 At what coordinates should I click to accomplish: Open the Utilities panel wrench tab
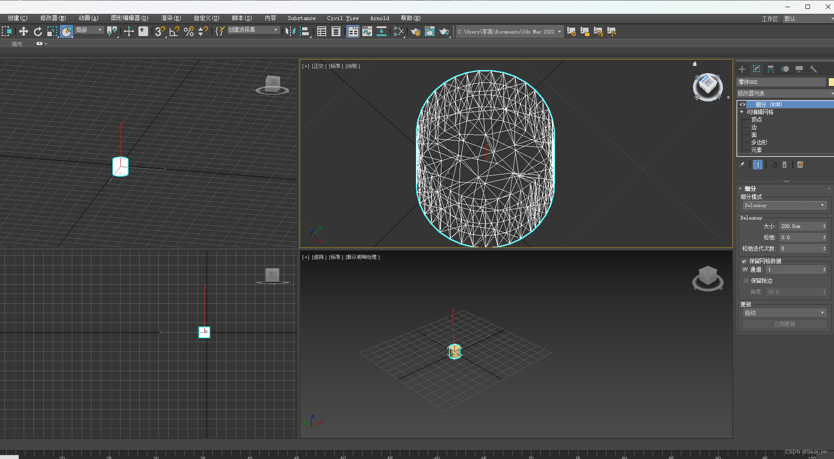click(813, 69)
